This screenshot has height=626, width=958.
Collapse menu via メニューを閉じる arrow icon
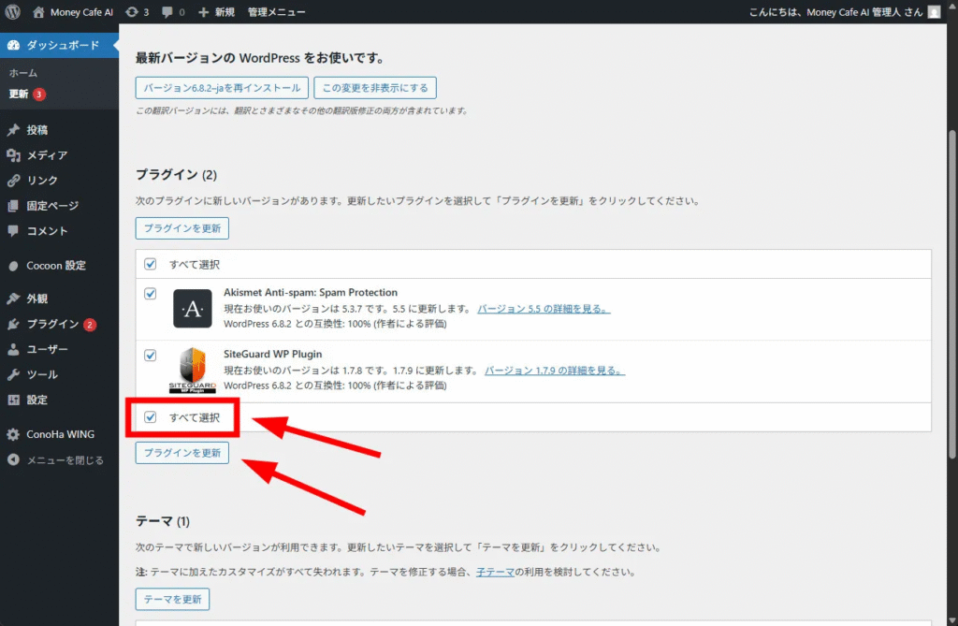pos(13,459)
